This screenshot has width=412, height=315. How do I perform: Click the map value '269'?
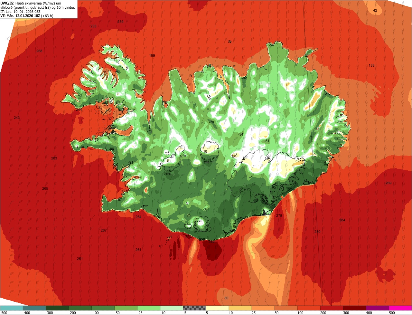[389, 183]
